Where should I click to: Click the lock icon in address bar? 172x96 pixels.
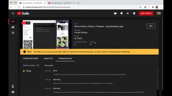pos(24,7)
